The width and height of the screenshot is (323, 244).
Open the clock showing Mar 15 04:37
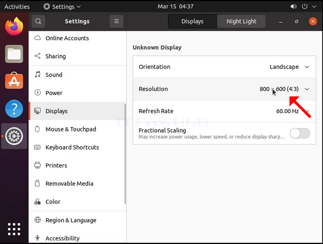pos(176,6)
